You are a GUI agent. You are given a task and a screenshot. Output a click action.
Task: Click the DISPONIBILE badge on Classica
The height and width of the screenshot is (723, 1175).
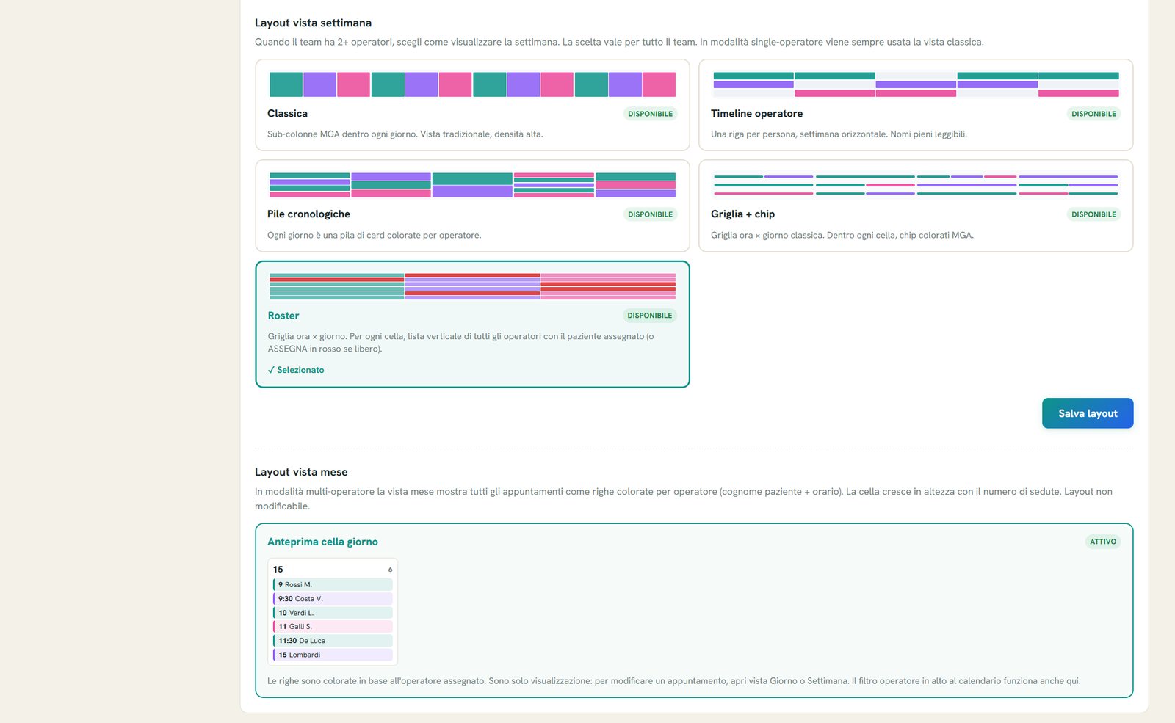click(x=650, y=114)
